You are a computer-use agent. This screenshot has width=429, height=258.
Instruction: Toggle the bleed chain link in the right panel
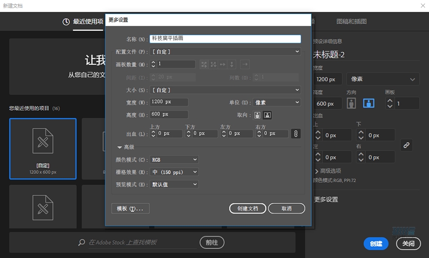(406, 145)
